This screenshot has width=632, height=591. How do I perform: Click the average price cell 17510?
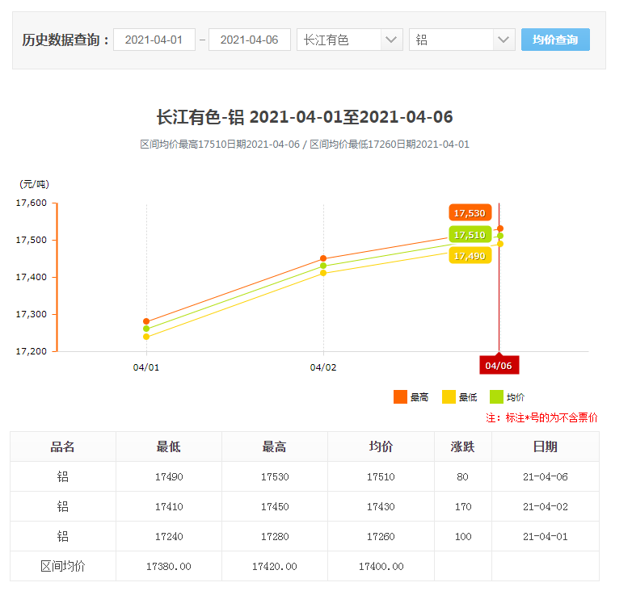[x=381, y=476]
